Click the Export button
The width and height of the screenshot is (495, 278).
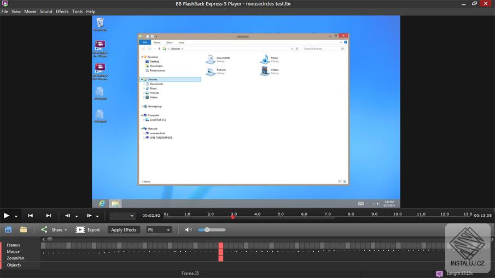[88, 230]
